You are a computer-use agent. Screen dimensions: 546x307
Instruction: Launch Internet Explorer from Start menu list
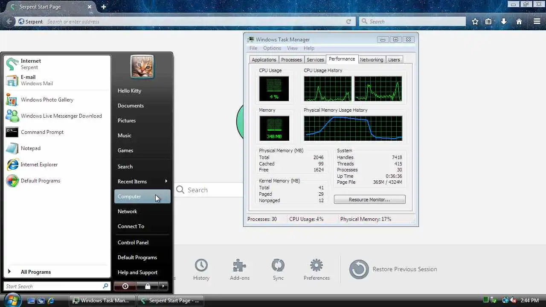tap(57, 165)
